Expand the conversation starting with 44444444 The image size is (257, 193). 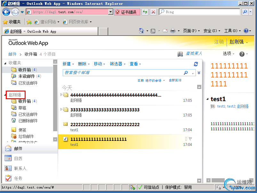click(61, 95)
